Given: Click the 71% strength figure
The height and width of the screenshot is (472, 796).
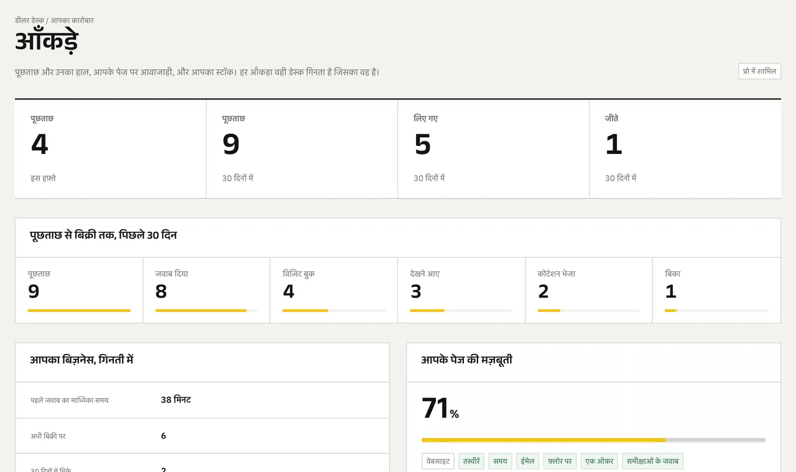Looking at the screenshot, I should 440,409.
